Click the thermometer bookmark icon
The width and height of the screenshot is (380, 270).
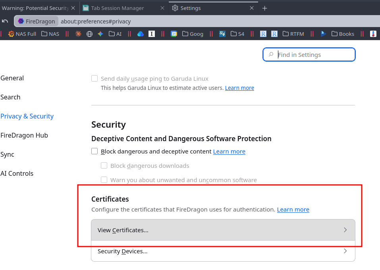373,34
